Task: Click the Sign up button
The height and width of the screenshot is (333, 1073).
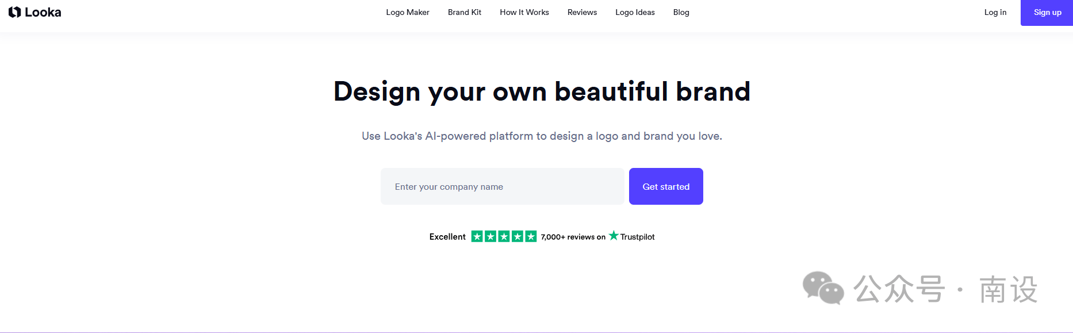Action: click(1047, 13)
